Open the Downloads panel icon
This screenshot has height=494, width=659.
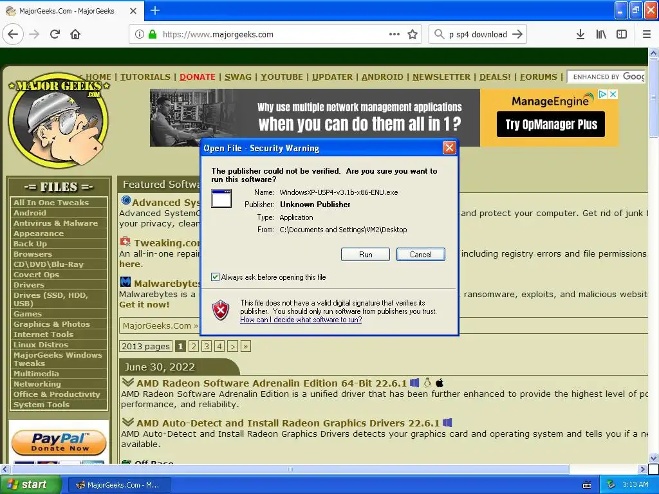point(580,35)
